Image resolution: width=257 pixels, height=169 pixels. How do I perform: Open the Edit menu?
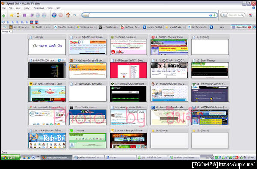pos(11,8)
